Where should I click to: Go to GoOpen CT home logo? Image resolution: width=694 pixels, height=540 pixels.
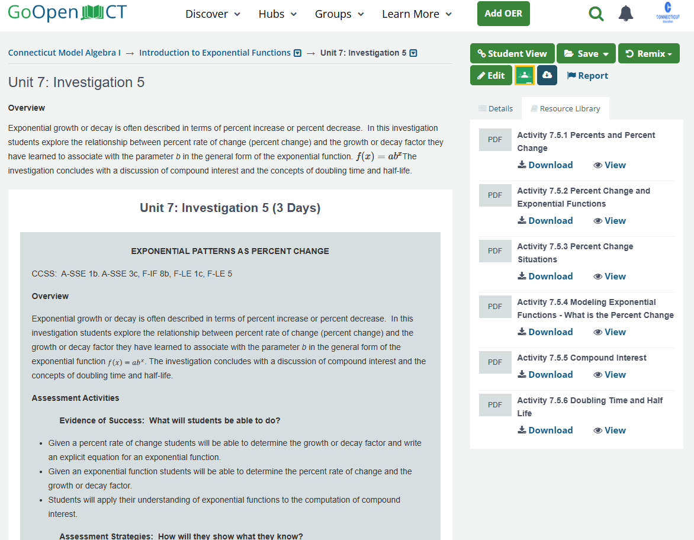click(x=67, y=12)
